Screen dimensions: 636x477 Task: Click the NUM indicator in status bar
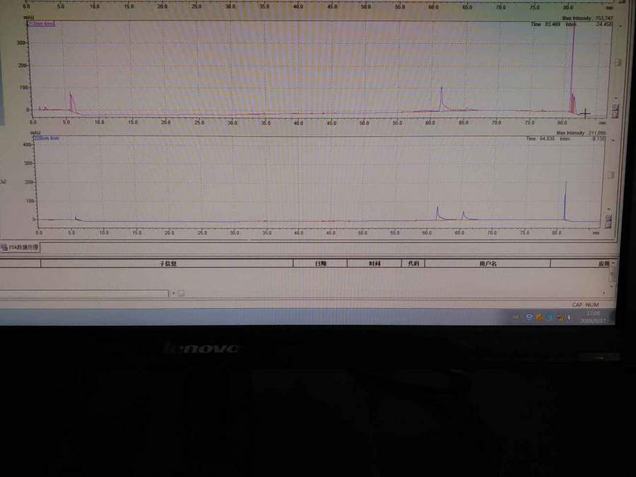(591, 305)
